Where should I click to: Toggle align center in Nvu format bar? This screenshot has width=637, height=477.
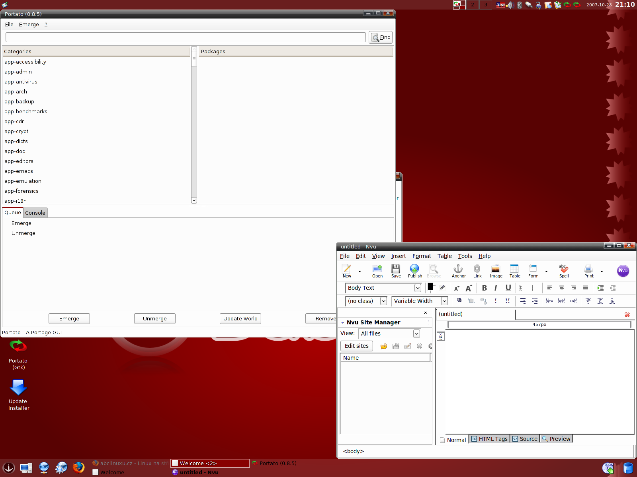pos(562,288)
